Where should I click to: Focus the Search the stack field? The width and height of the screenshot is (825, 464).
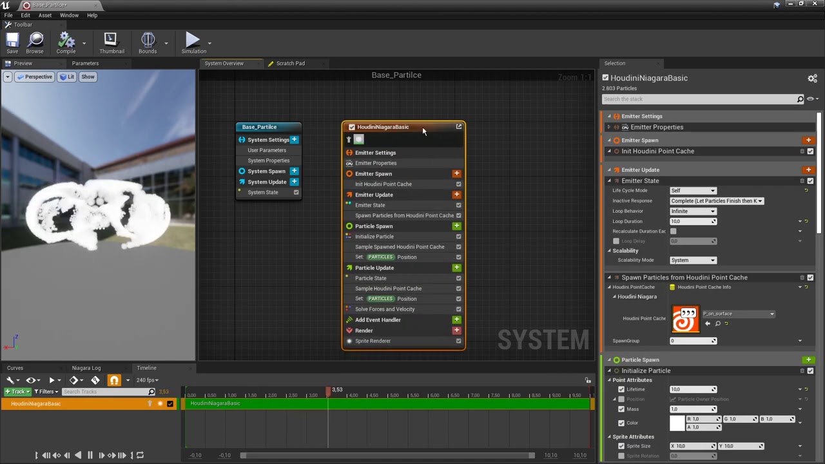click(703, 99)
